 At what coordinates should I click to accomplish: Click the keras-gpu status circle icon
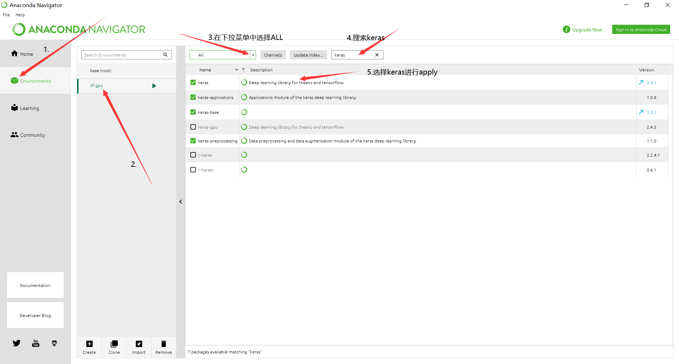[244, 127]
